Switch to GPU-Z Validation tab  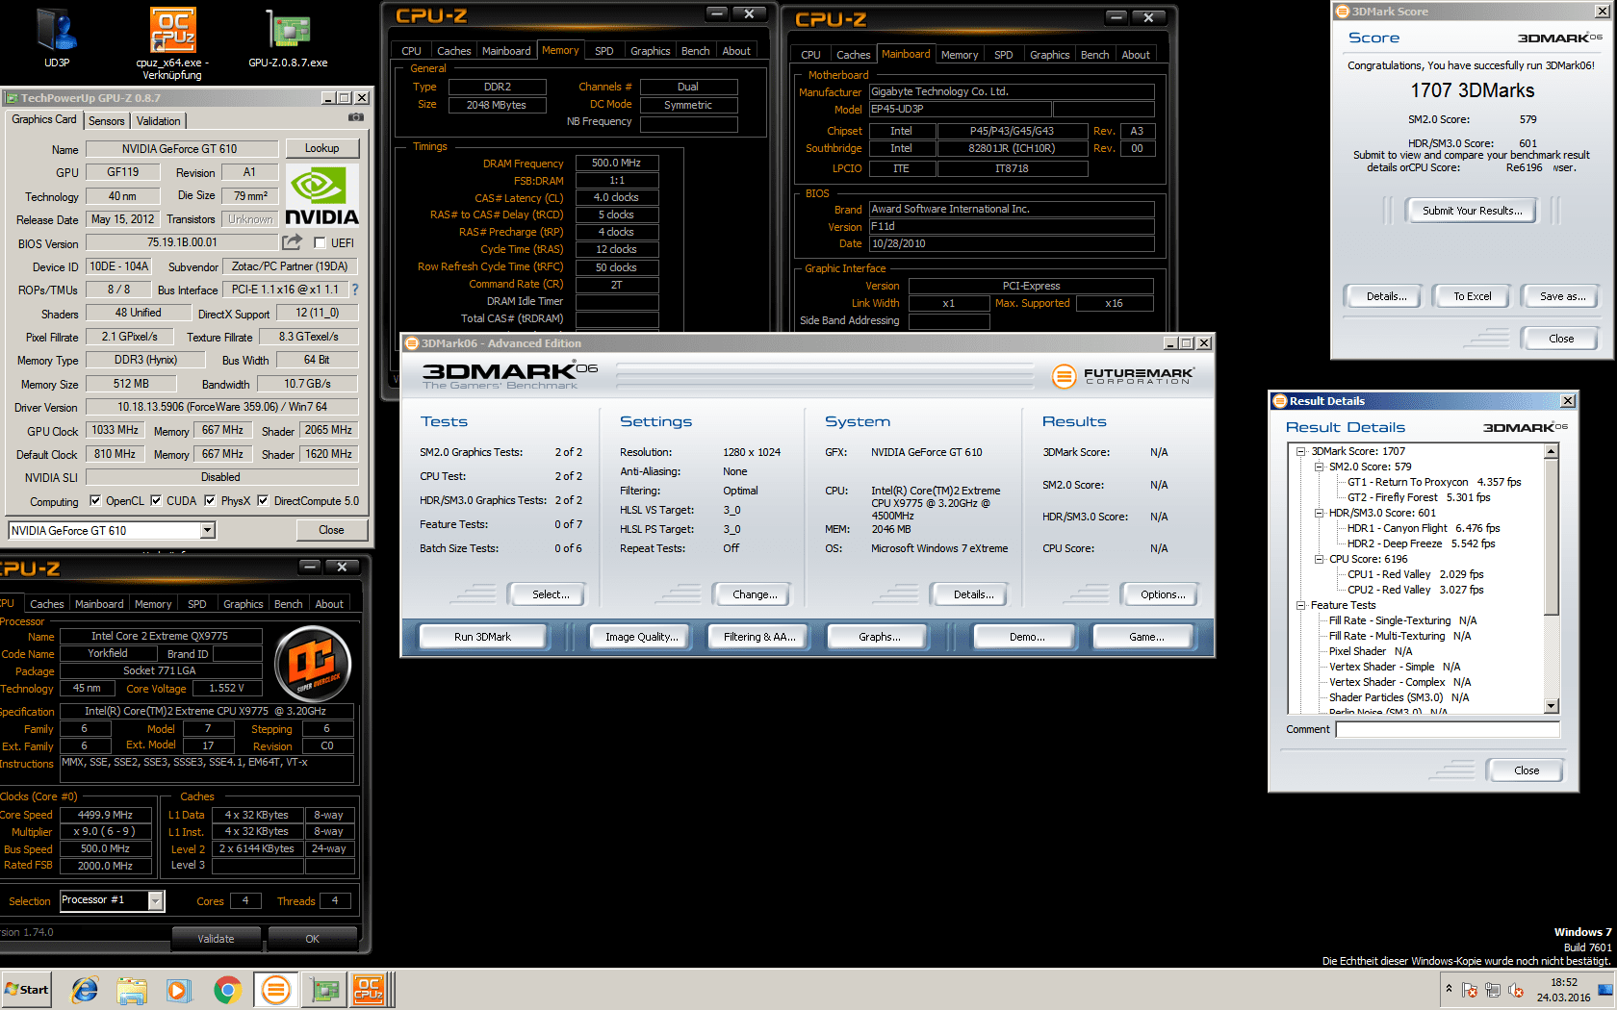[x=158, y=121]
